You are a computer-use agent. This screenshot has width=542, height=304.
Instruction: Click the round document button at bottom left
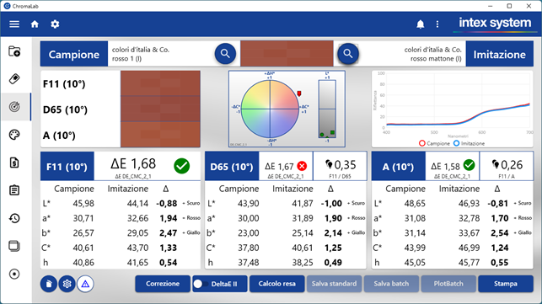[49, 284]
